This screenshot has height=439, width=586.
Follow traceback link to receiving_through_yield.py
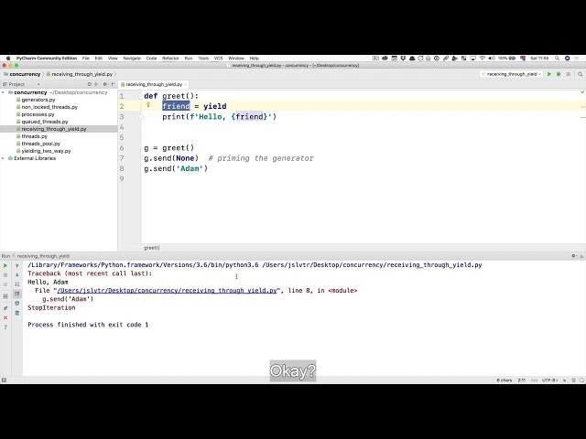167,291
